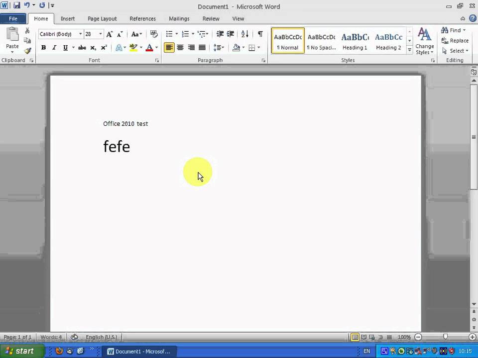This screenshot has height=358, width=478.
Task: Click the Find button
Action: [454, 30]
